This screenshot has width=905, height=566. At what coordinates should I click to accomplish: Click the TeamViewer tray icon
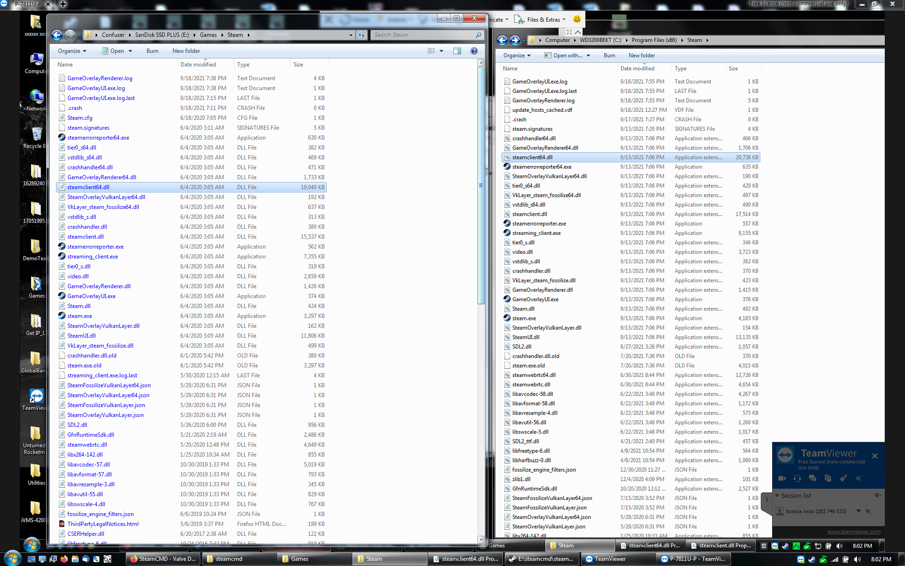[774, 546]
